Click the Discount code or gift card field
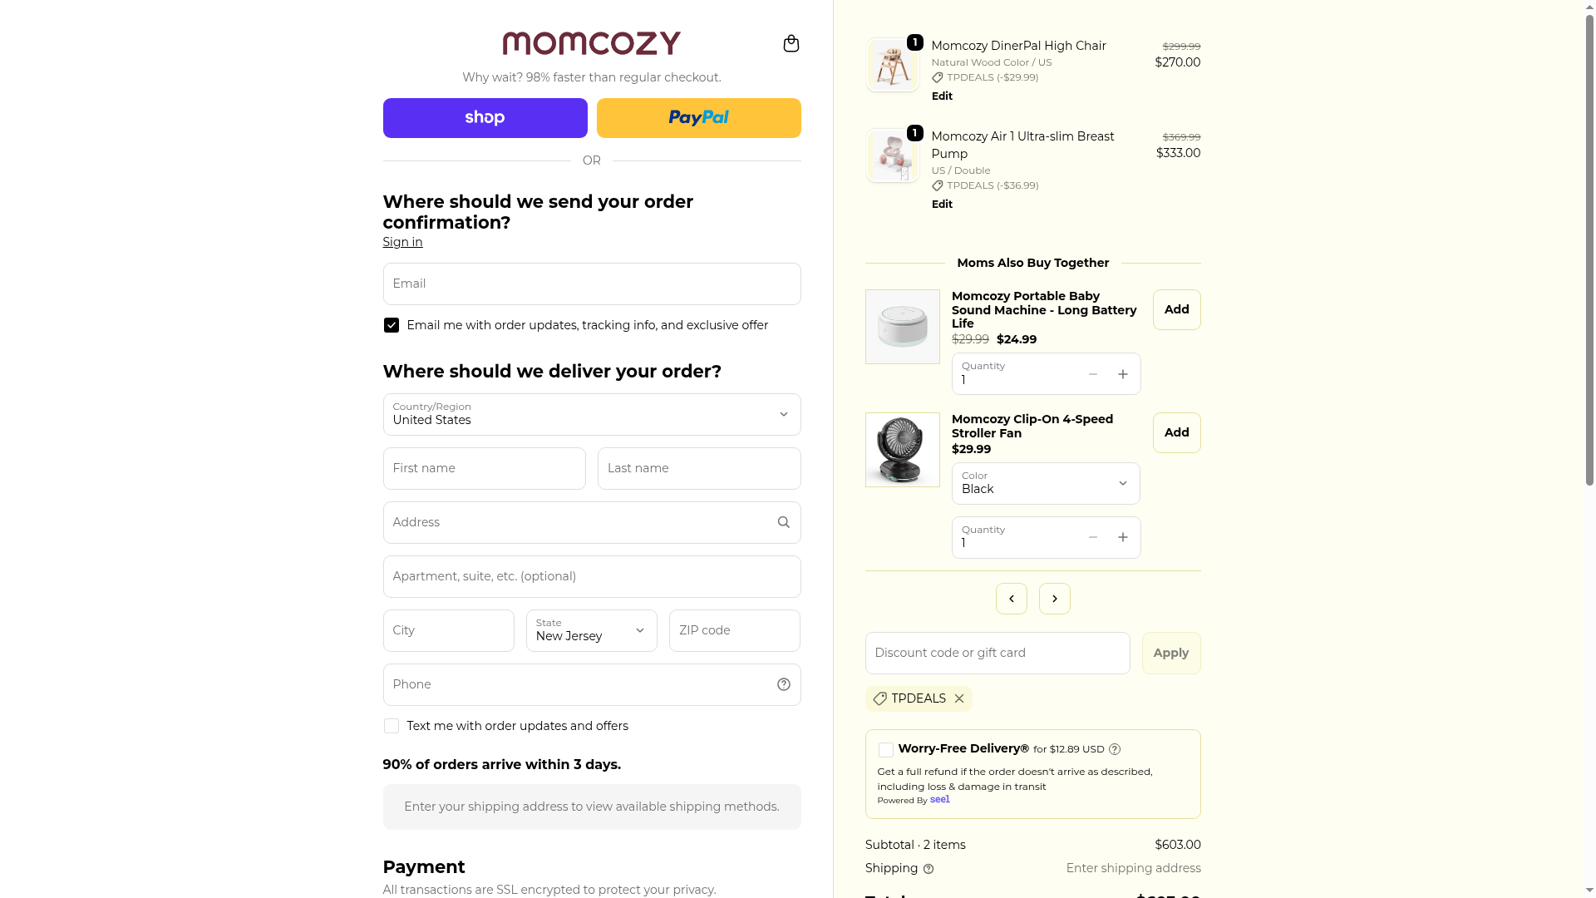The width and height of the screenshot is (1596, 898). [997, 653]
